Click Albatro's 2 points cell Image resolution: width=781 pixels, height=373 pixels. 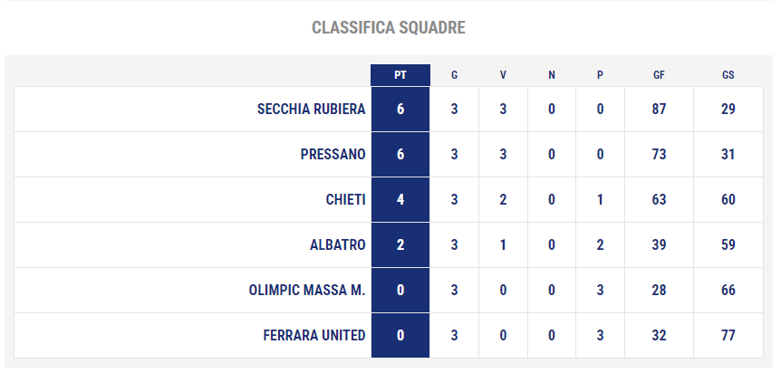(400, 245)
